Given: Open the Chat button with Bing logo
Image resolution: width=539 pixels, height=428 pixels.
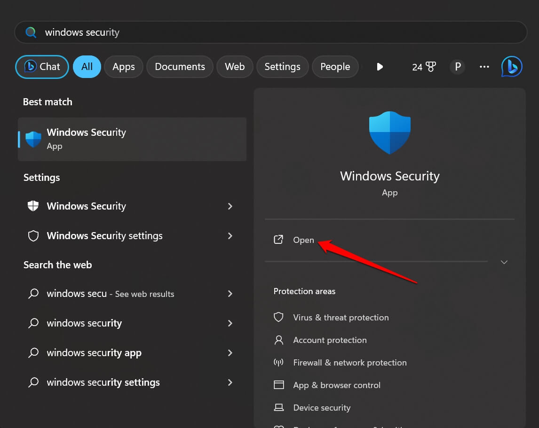Looking at the screenshot, I should (42, 67).
